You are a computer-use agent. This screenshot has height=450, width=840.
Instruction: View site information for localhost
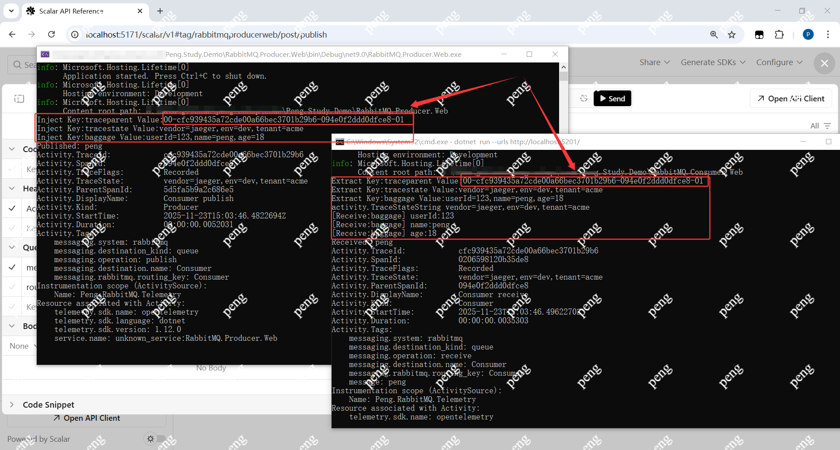point(75,35)
